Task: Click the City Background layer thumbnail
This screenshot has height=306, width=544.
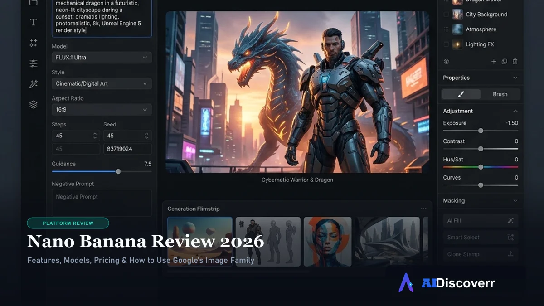Action: point(457,15)
